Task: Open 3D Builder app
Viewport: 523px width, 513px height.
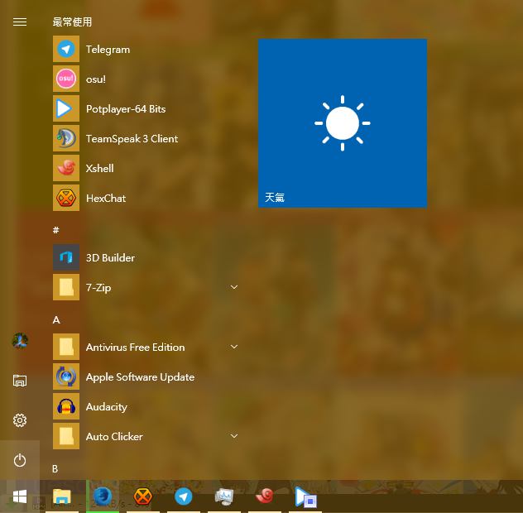Action: click(x=110, y=258)
